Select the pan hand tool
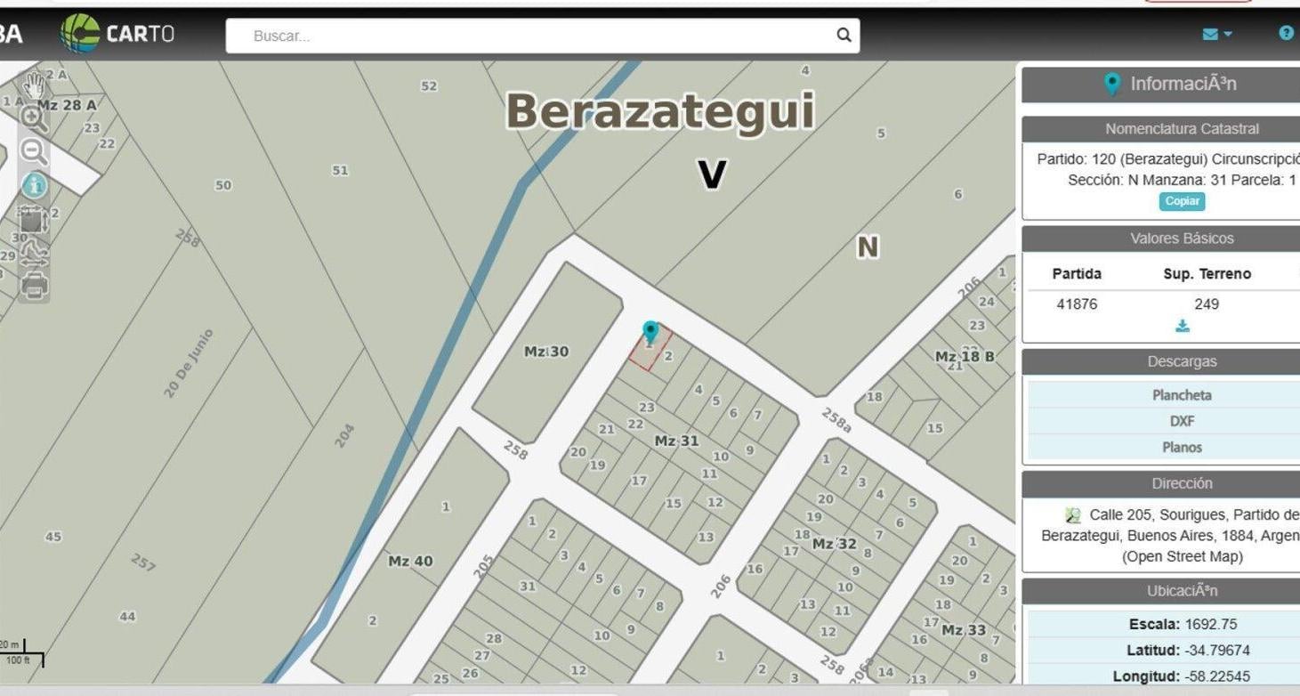The width and height of the screenshot is (1300, 696). tap(34, 85)
